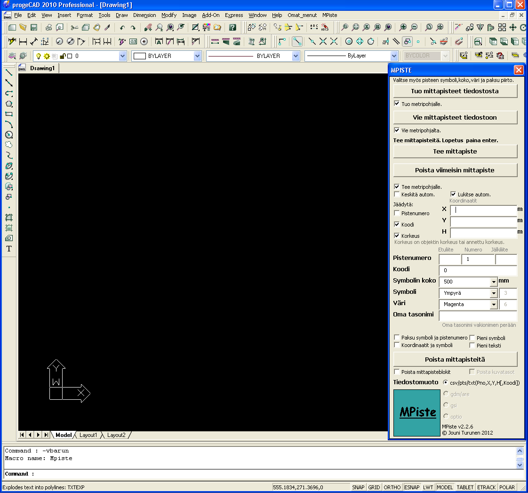The height and width of the screenshot is (493, 528).
Task: Click the Save icon in the toolbar
Action: click(34, 28)
